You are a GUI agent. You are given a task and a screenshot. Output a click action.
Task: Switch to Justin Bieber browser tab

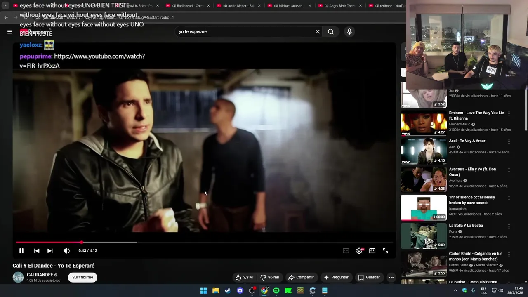point(238,6)
